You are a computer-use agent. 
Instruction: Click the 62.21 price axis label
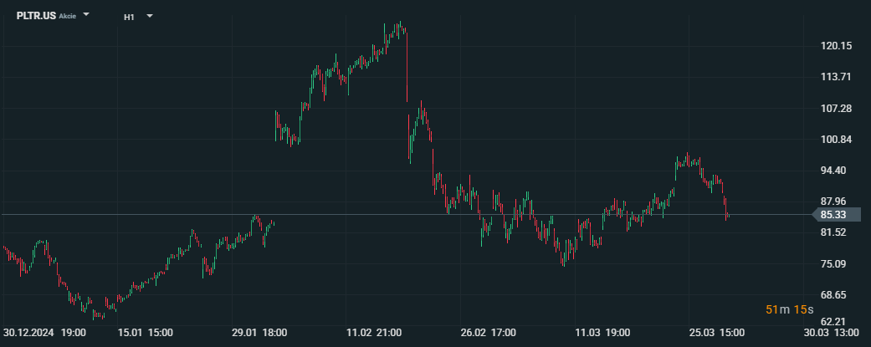coord(836,321)
